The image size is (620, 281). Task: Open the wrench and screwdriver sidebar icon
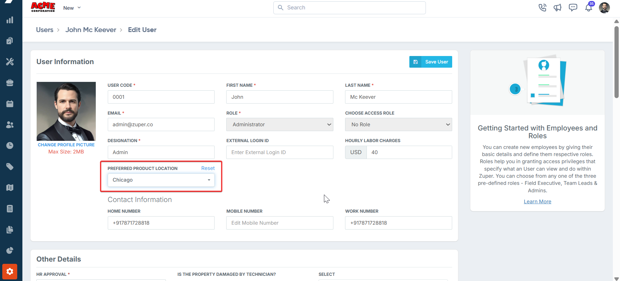[x=10, y=62]
